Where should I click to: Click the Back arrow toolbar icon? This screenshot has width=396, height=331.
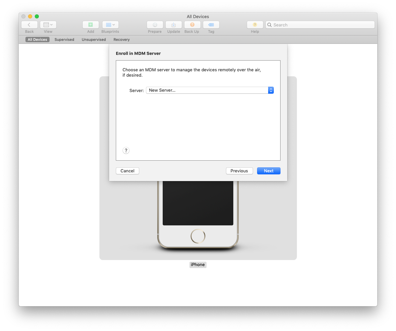click(x=29, y=25)
